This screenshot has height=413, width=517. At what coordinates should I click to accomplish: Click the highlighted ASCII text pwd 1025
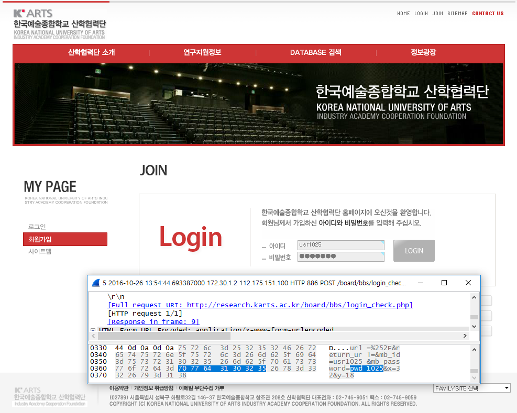367,369
